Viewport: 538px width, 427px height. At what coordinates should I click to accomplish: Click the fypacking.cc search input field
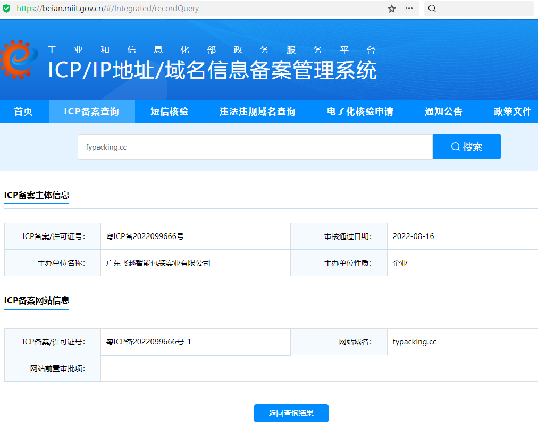[x=255, y=147]
